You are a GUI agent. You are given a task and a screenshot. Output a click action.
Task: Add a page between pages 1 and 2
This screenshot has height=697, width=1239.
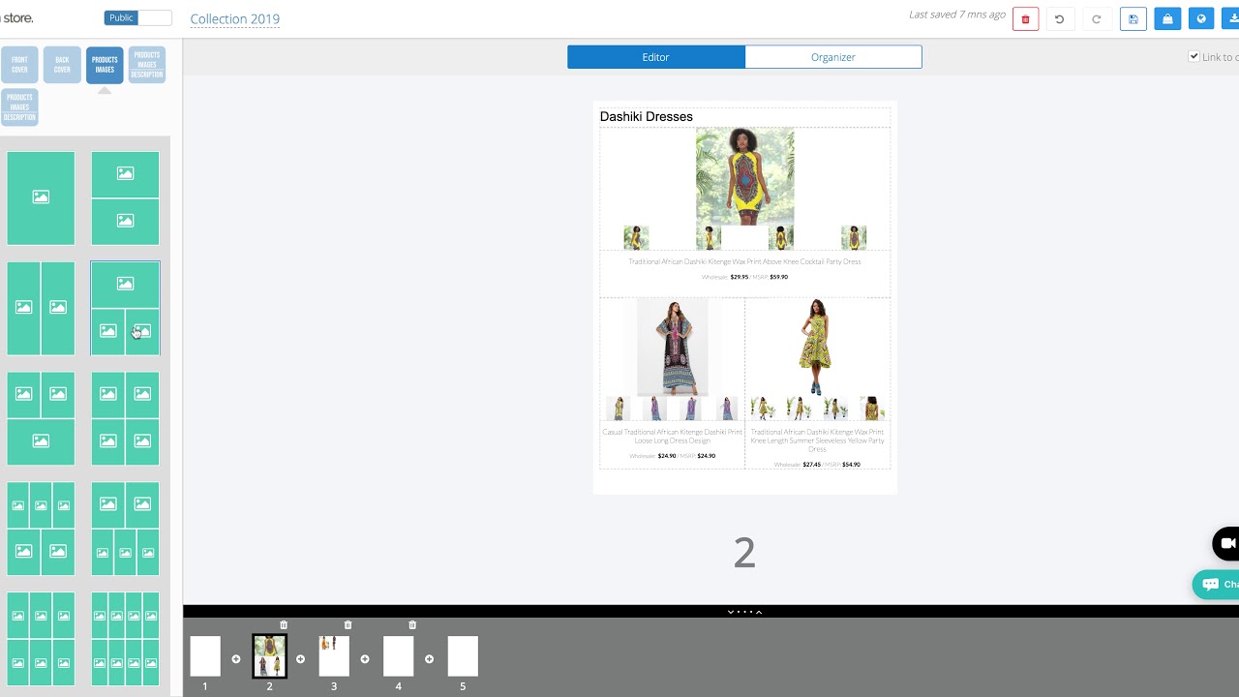tap(236, 659)
